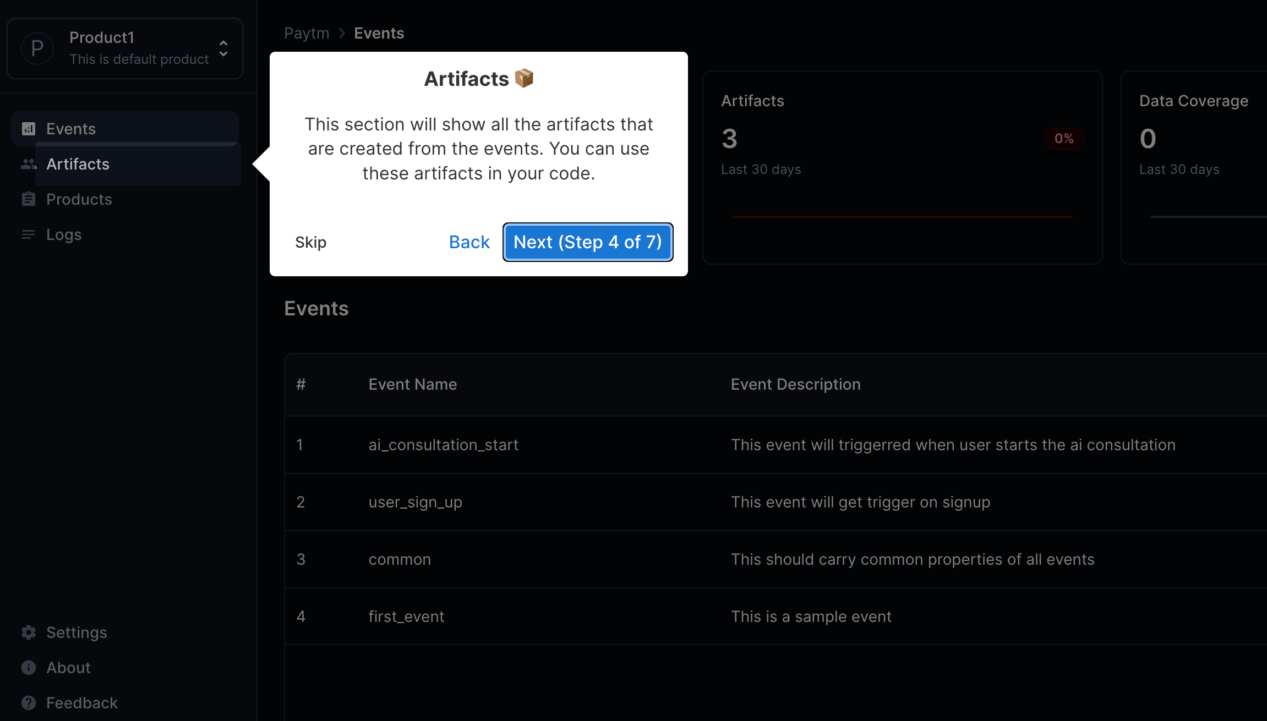
Task: Click the # column header
Action: [301, 384]
